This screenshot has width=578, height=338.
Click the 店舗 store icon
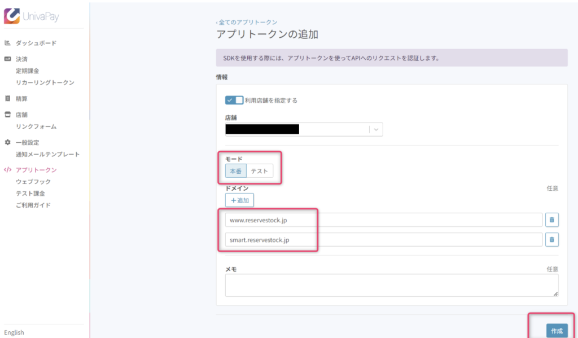[x=8, y=115]
